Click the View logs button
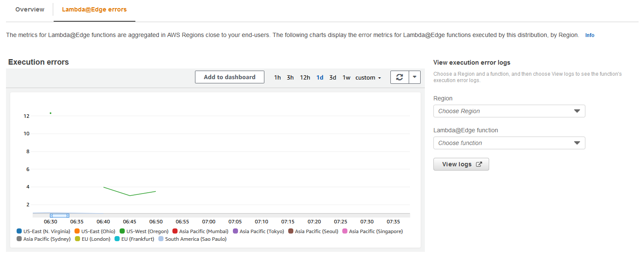 [461, 164]
